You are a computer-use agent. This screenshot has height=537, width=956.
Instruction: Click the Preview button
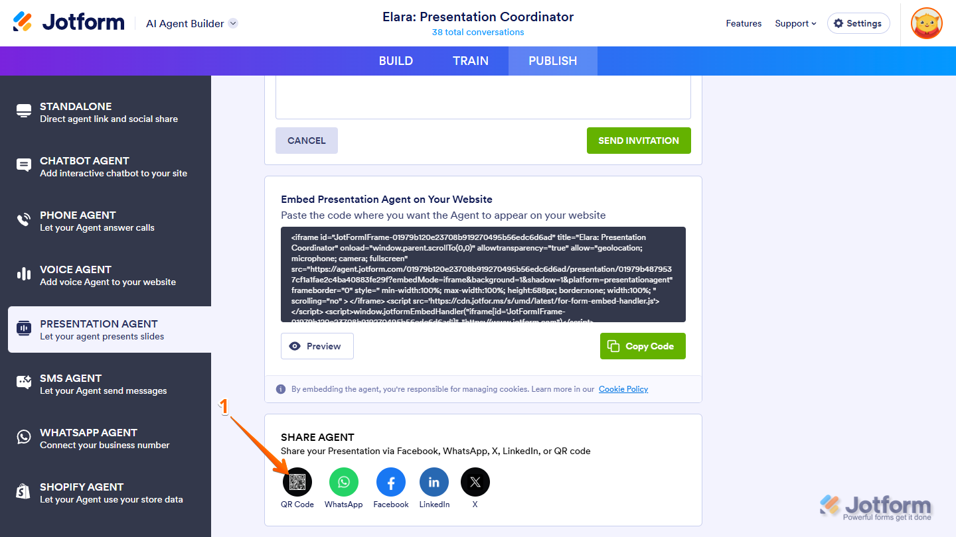[317, 346]
